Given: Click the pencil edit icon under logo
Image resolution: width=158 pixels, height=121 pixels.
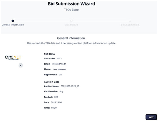Looking at the screenshot, I should point(21,65).
